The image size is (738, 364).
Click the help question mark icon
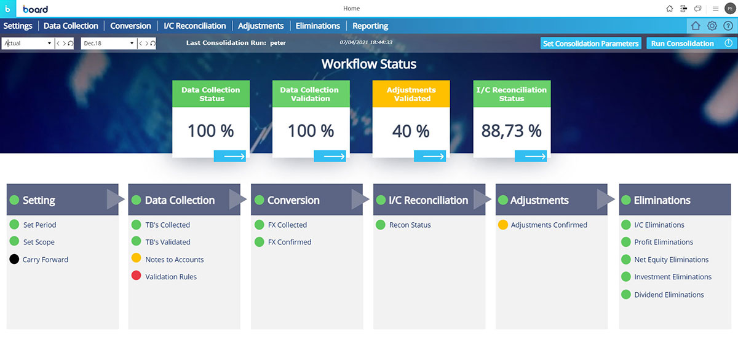tap(728, 26)
